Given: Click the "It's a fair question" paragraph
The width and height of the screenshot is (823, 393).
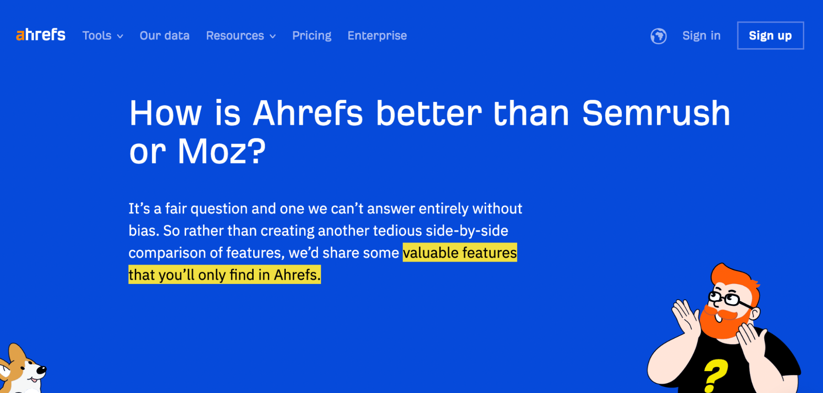Looking at the screenshot, I should (x=325, y=220).
